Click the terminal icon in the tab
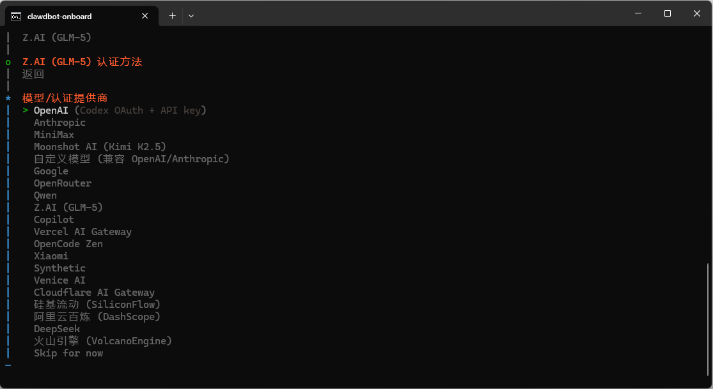 coord(16,16)
